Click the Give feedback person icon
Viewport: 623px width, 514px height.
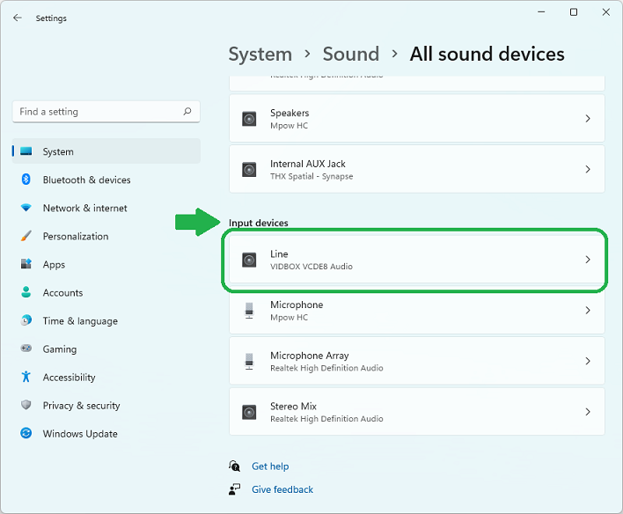tap(234, 489)
